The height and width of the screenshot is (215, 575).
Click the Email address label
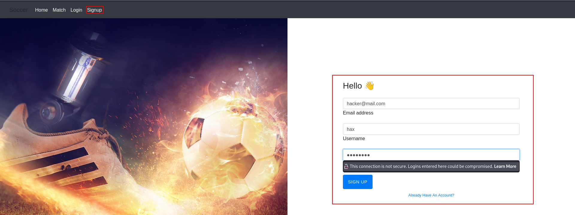358,113
